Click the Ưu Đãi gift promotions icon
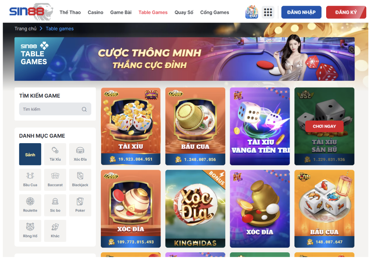 (252, 12)
